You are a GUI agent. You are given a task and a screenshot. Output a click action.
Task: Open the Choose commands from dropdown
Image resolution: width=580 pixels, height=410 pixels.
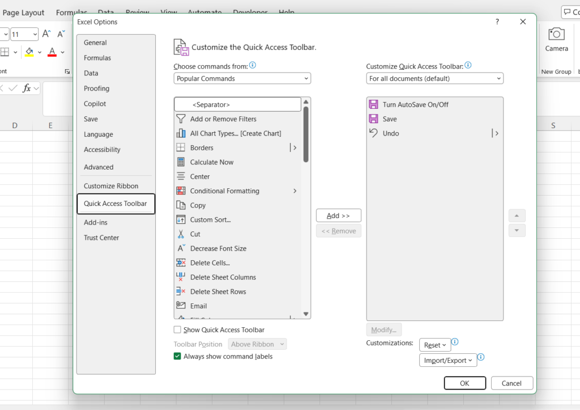click(x=242, y=78)
